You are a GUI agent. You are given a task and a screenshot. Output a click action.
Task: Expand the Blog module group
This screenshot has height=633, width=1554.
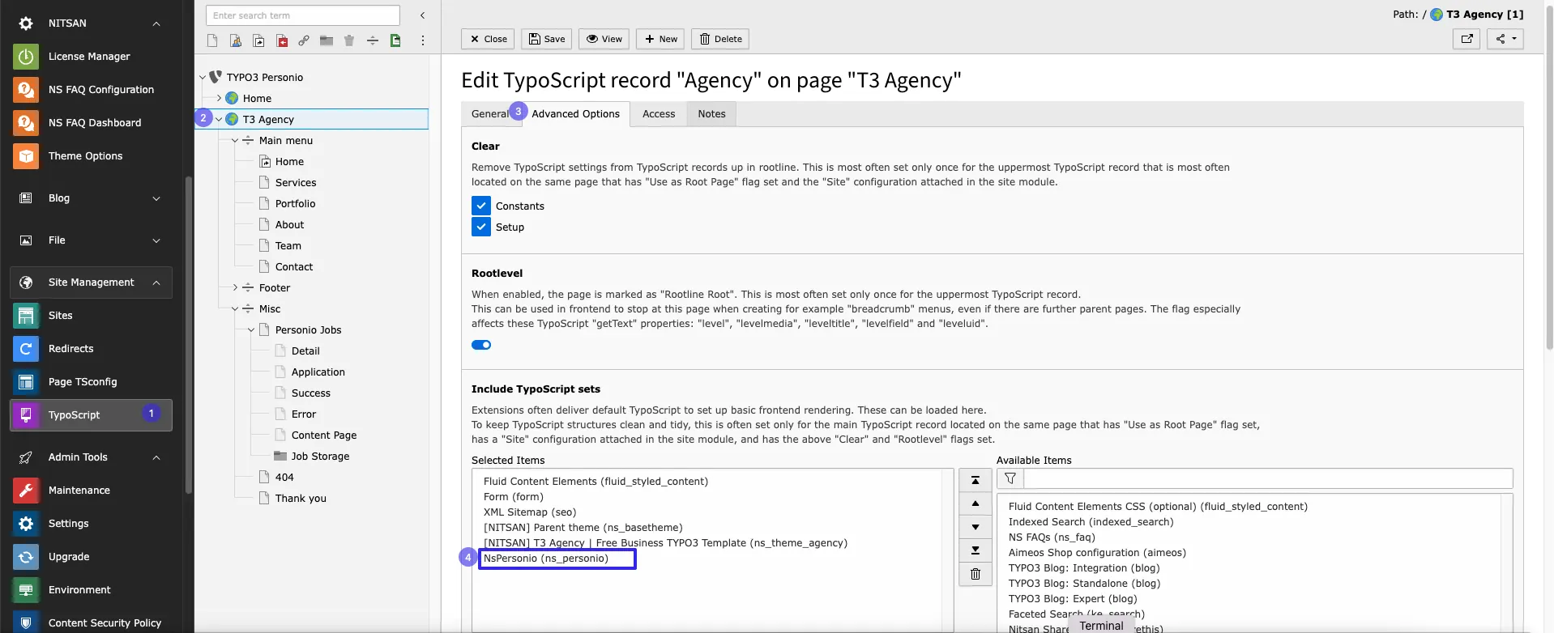coord(156,198)
